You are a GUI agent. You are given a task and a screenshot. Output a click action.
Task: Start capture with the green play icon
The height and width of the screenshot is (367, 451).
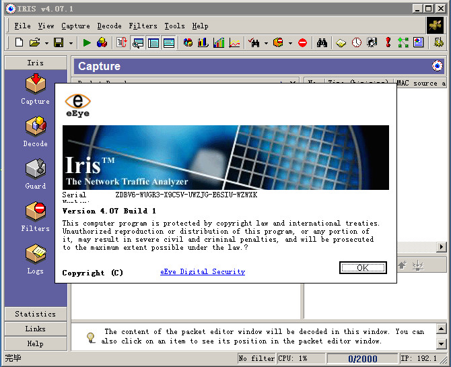point(87,42)
